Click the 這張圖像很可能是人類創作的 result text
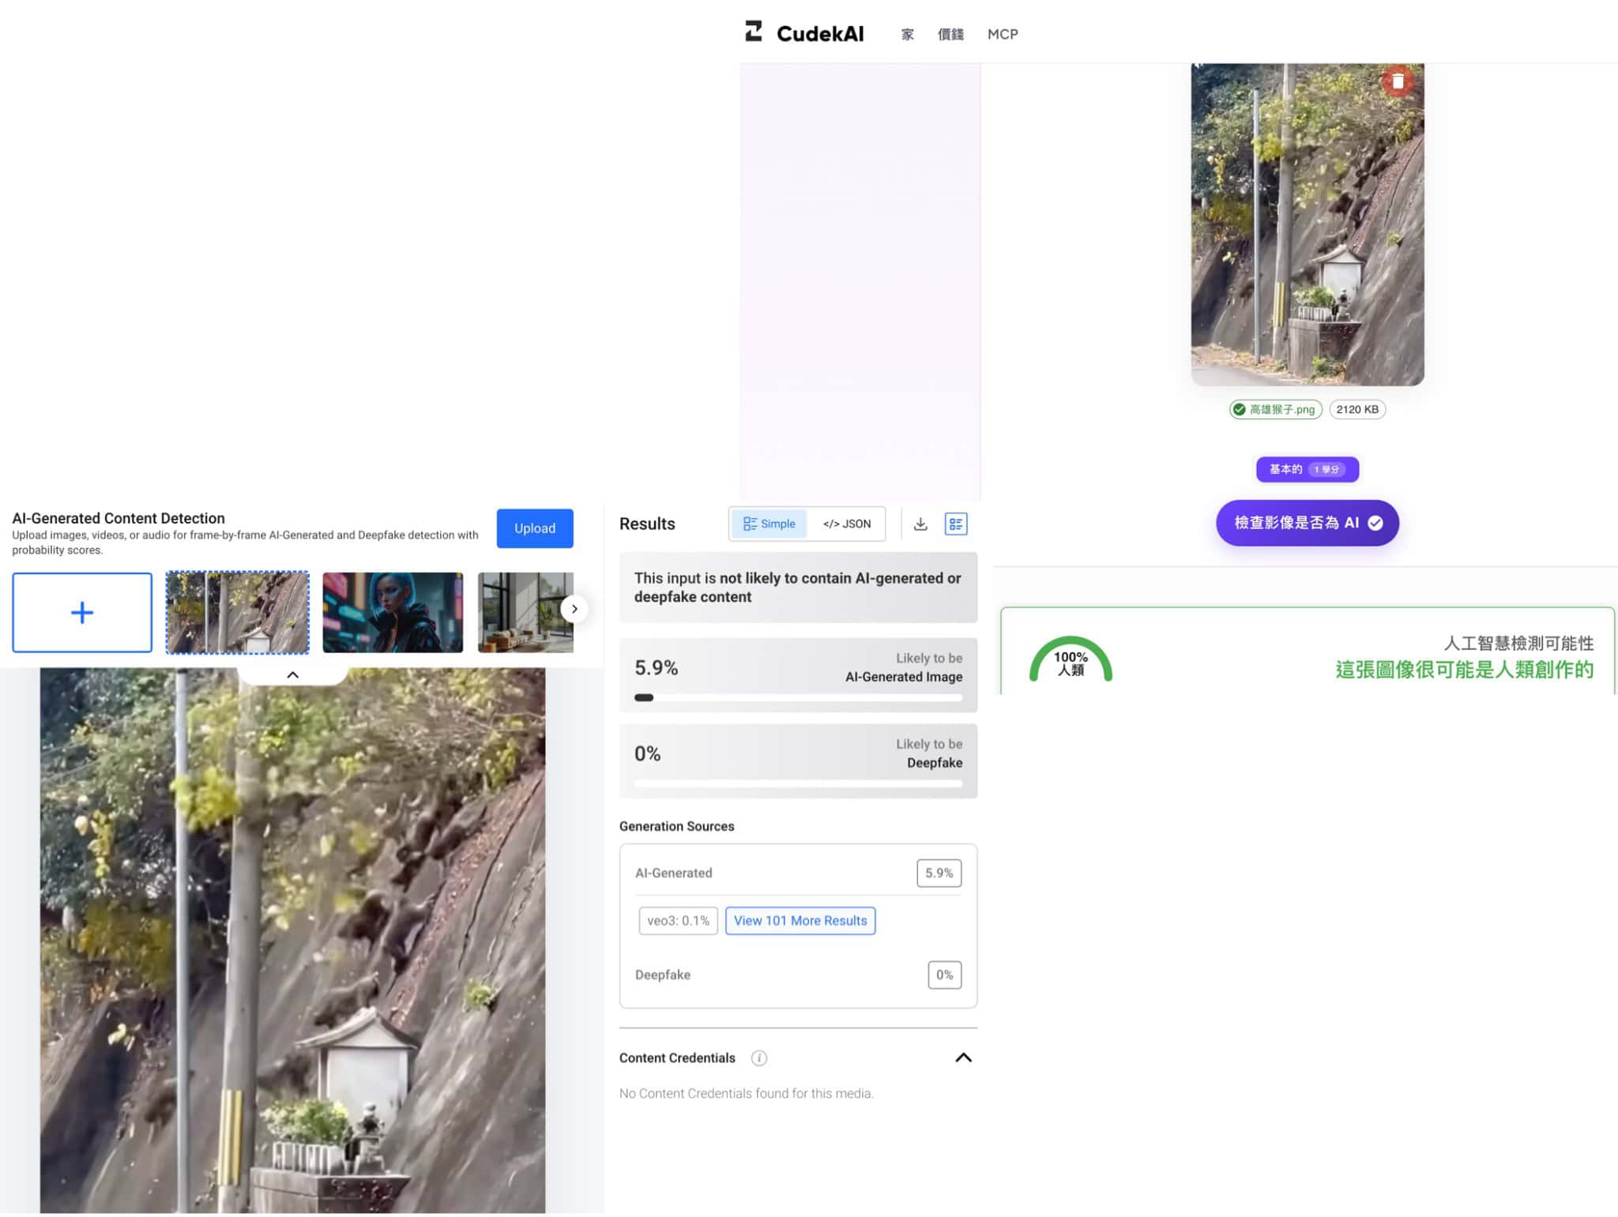 1464,670
